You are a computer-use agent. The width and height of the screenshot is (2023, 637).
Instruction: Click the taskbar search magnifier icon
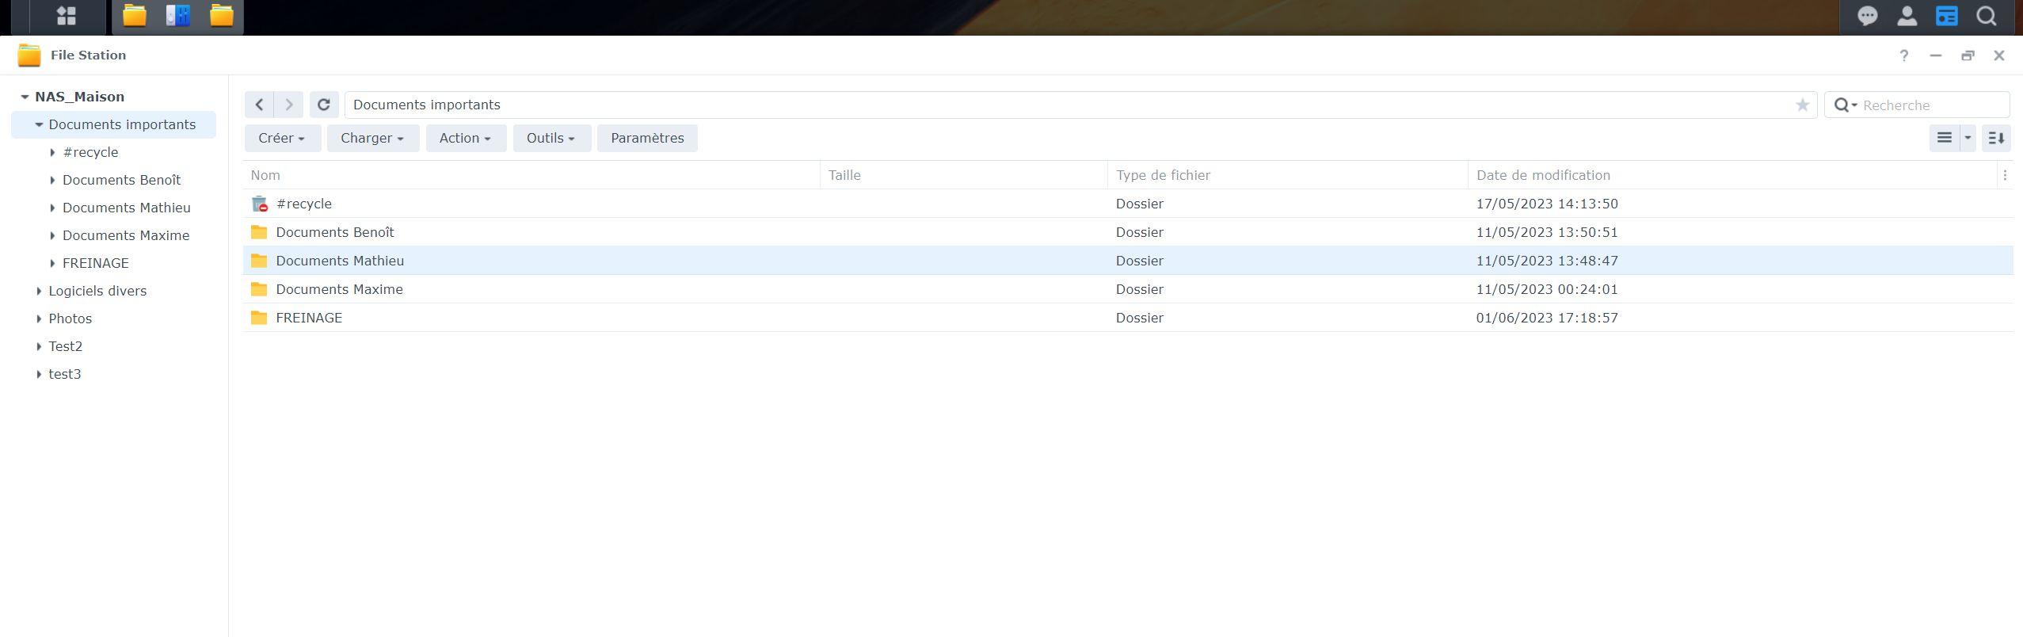pos(1986,16)
